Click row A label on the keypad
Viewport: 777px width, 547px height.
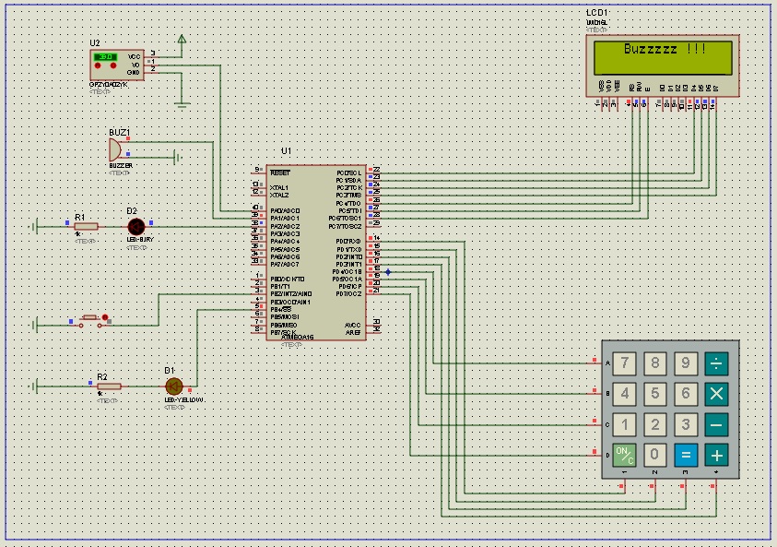pyautogui.click(x=607, y=363)
